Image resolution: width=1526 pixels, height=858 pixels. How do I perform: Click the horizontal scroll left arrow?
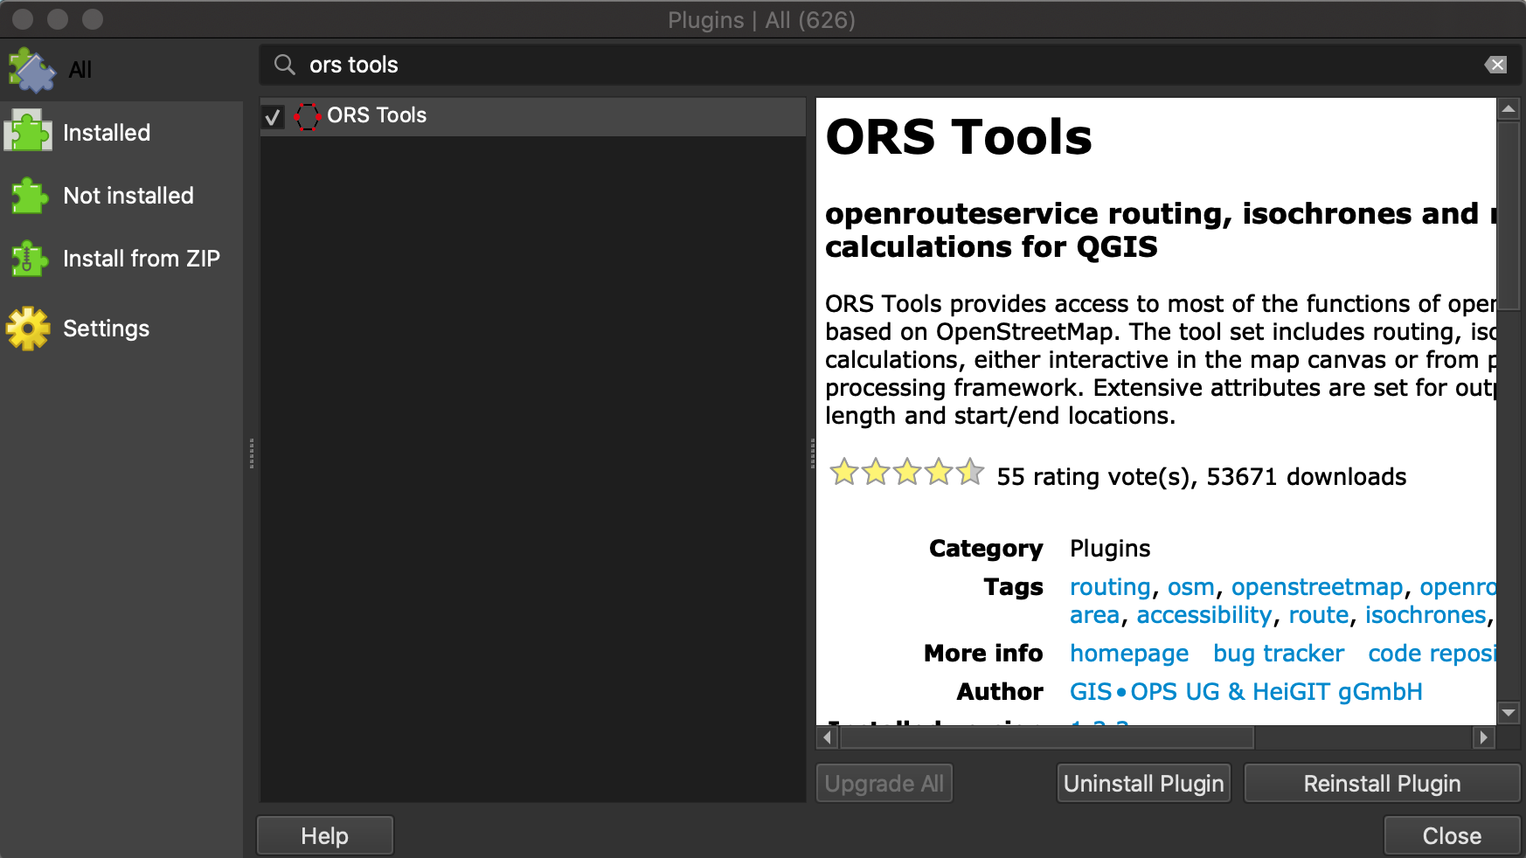(x=828, y=738)
